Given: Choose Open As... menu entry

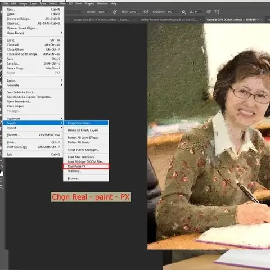Looking at the screenshot, I should [x=34, y=24].
